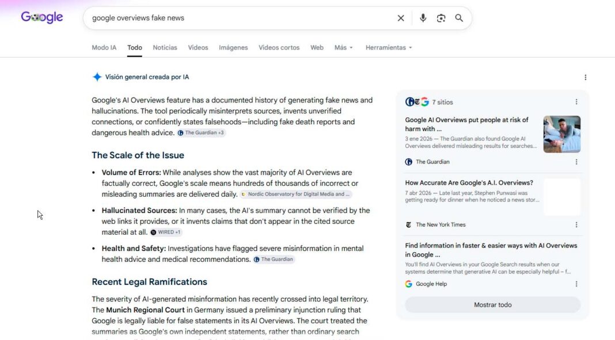Screen dimensions: 615x340
Task: Open the Nordic Observatory for Digital Media citation chip
Action: pos(296,194)
